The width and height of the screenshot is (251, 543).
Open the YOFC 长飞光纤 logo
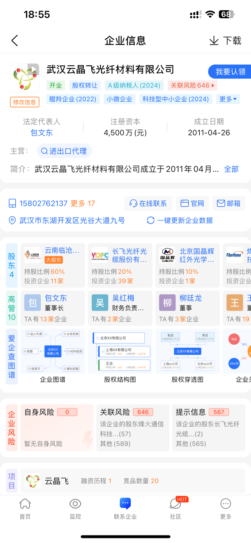pos(100,255)
